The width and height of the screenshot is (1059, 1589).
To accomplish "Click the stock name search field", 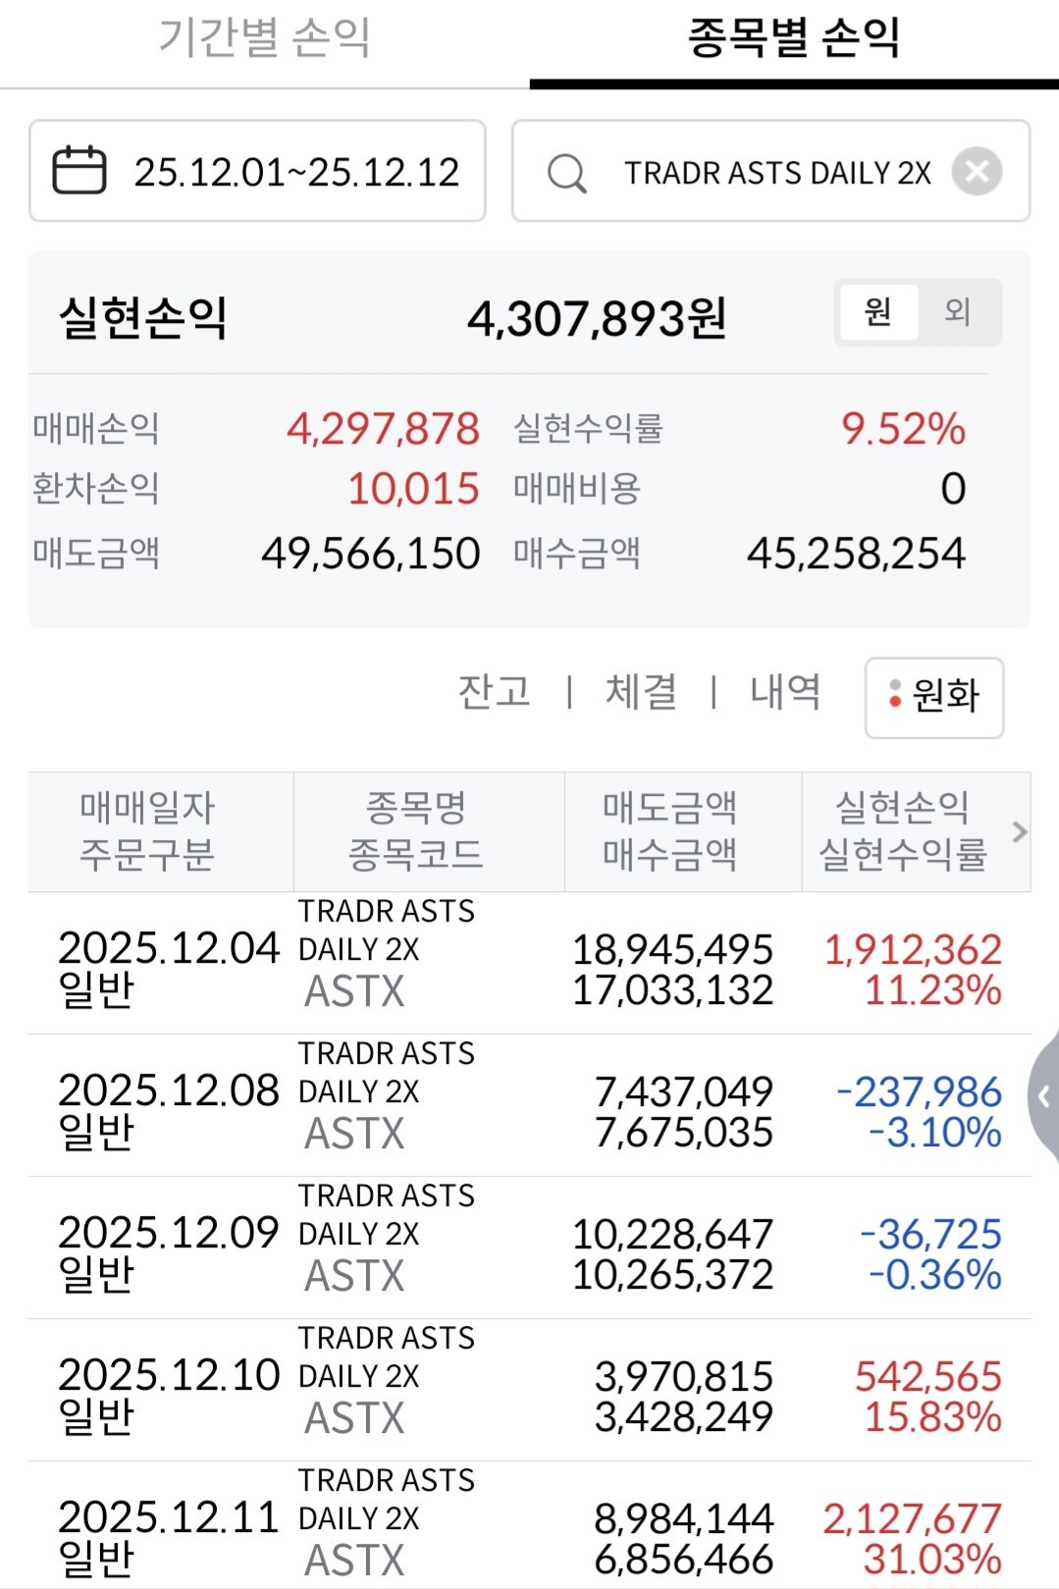I will click(776, 173).
